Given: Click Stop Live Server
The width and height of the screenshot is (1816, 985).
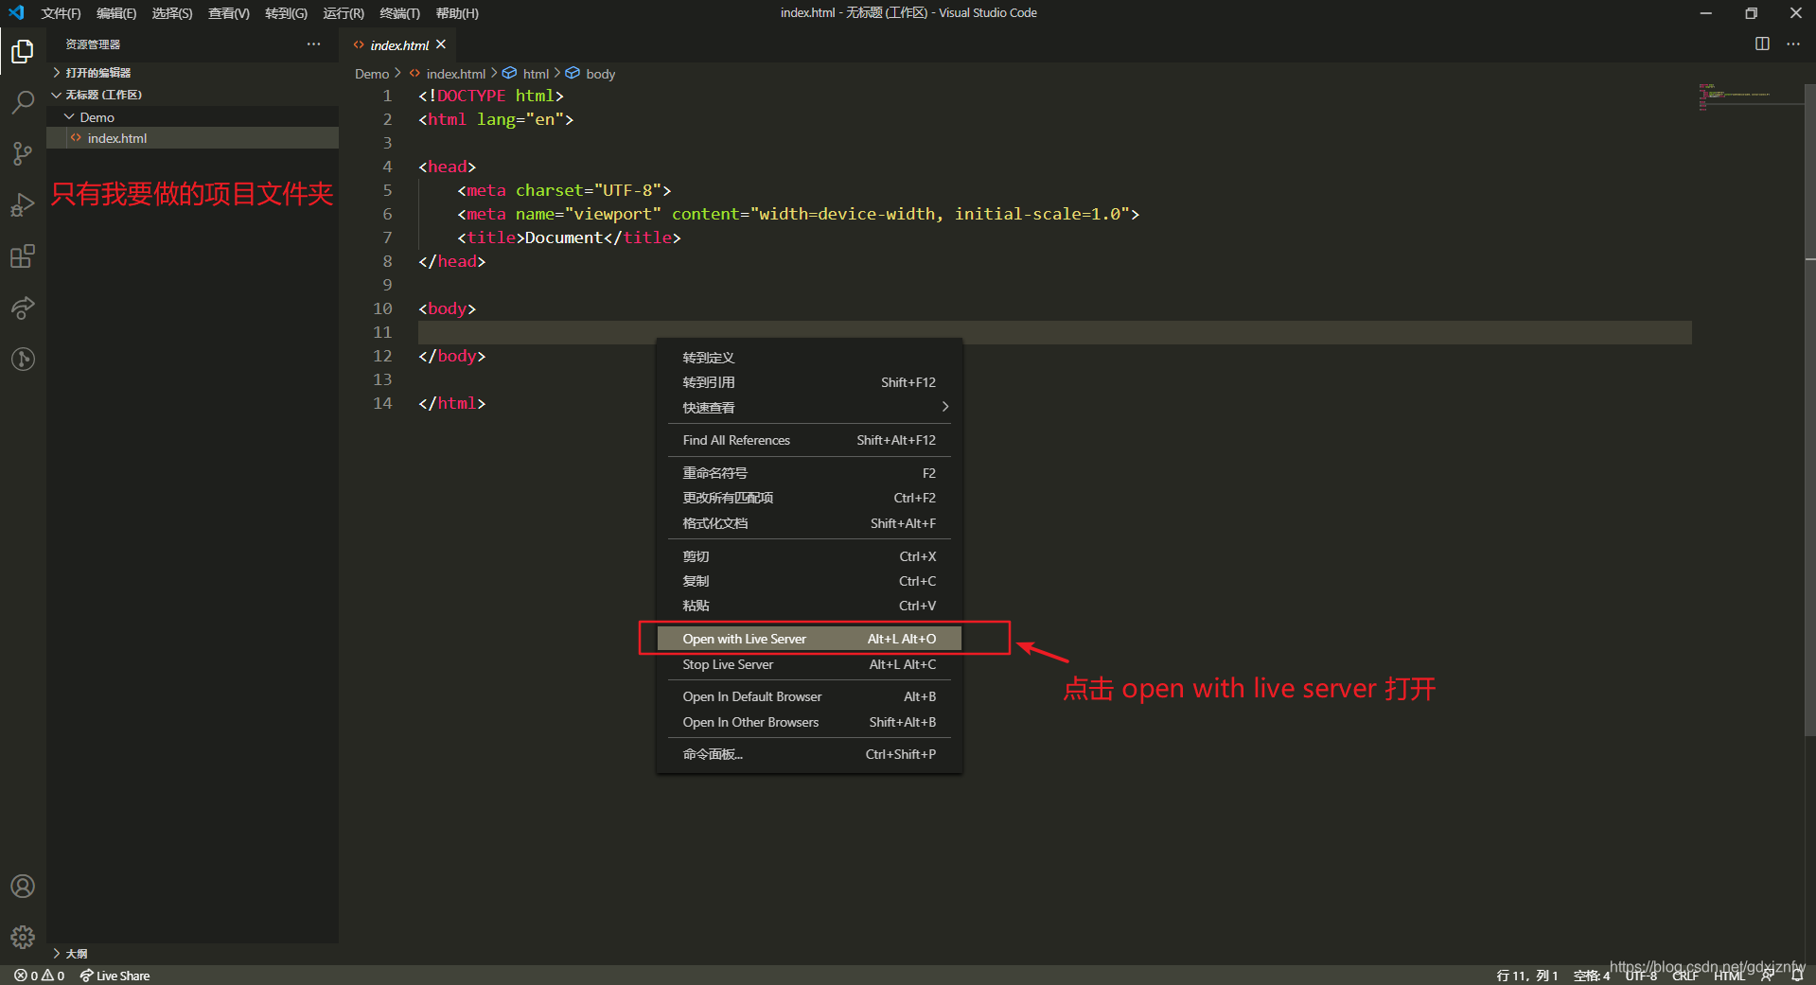Looking at the screenshot, I should (809, 664).
